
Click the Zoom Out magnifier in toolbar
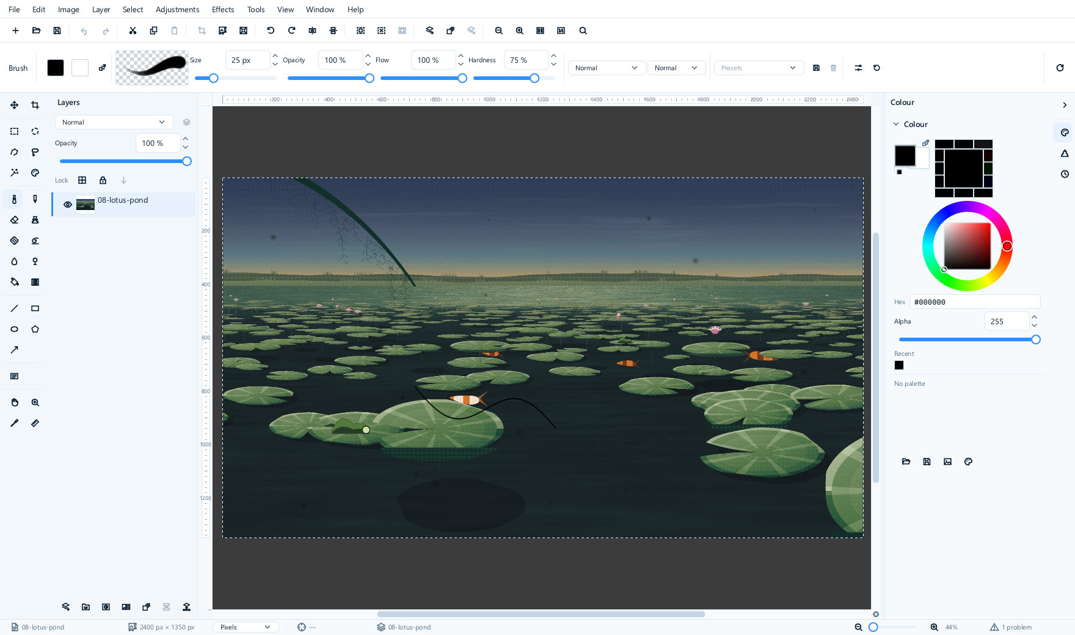[498, 31]
